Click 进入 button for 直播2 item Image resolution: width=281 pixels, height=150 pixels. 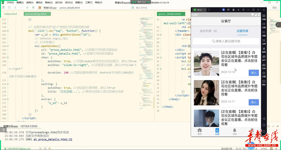pos(254,102)
